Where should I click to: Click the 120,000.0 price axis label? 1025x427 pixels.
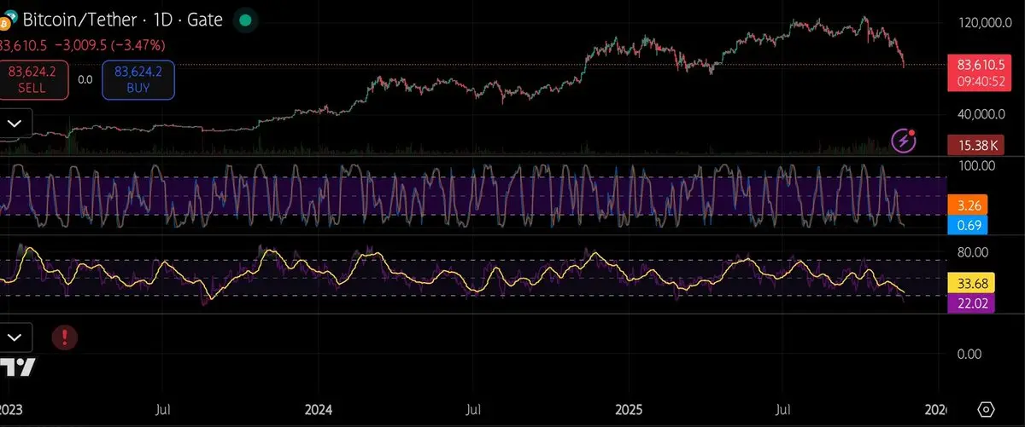click(x=987, y=21)
